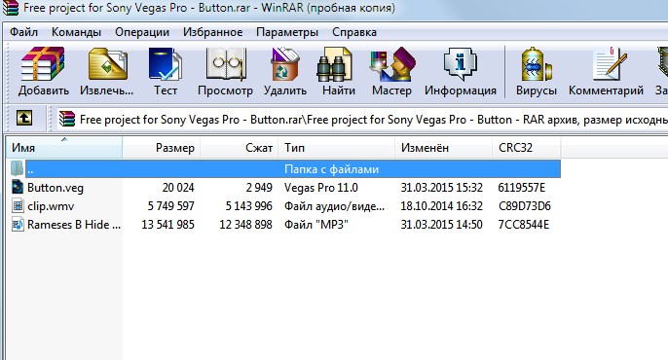
Task: Click the CRC value 7CC8544E
Action: (x=524, y=225)
